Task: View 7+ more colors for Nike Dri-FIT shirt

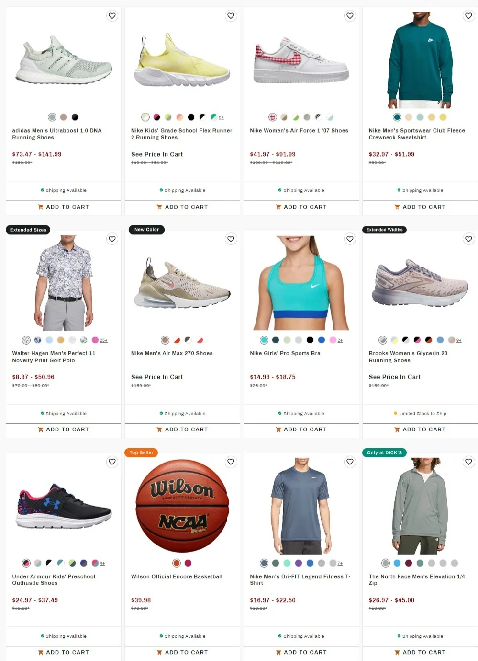Action: pos(340,563)
